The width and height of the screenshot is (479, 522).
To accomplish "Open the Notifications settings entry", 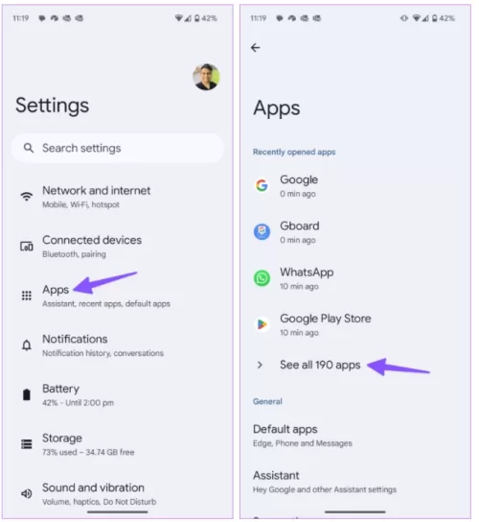I will [117, 345].
